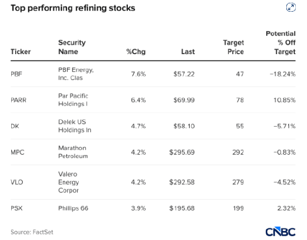This screenshot has height=240, width=307.
Task: Select the VLO ticker symbol
Action: [17, 183]
